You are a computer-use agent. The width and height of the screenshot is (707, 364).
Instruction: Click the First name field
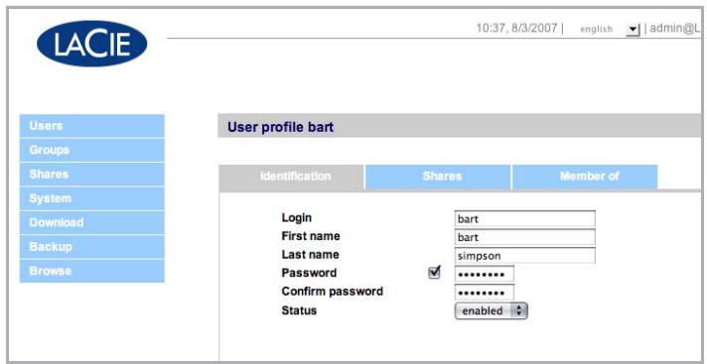pyautogui.click(x=525, y=237)
